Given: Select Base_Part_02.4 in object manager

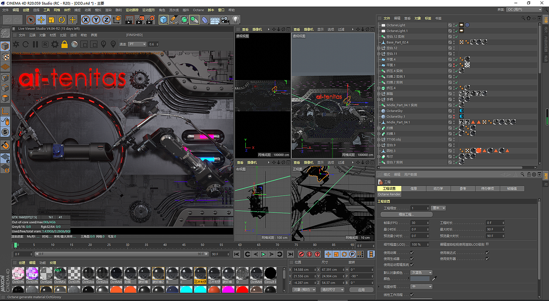Looking at the screenshot, I should [x=397, y=42].
